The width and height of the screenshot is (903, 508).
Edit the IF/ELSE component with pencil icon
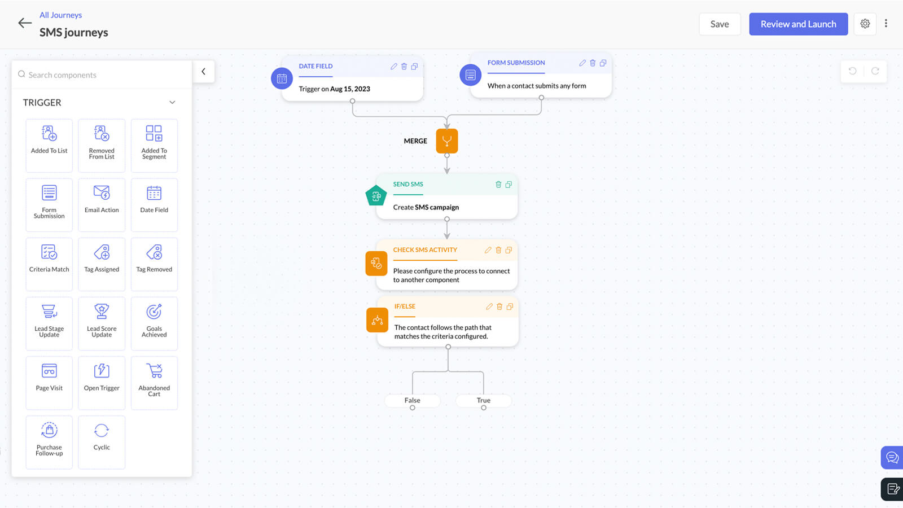489,306
